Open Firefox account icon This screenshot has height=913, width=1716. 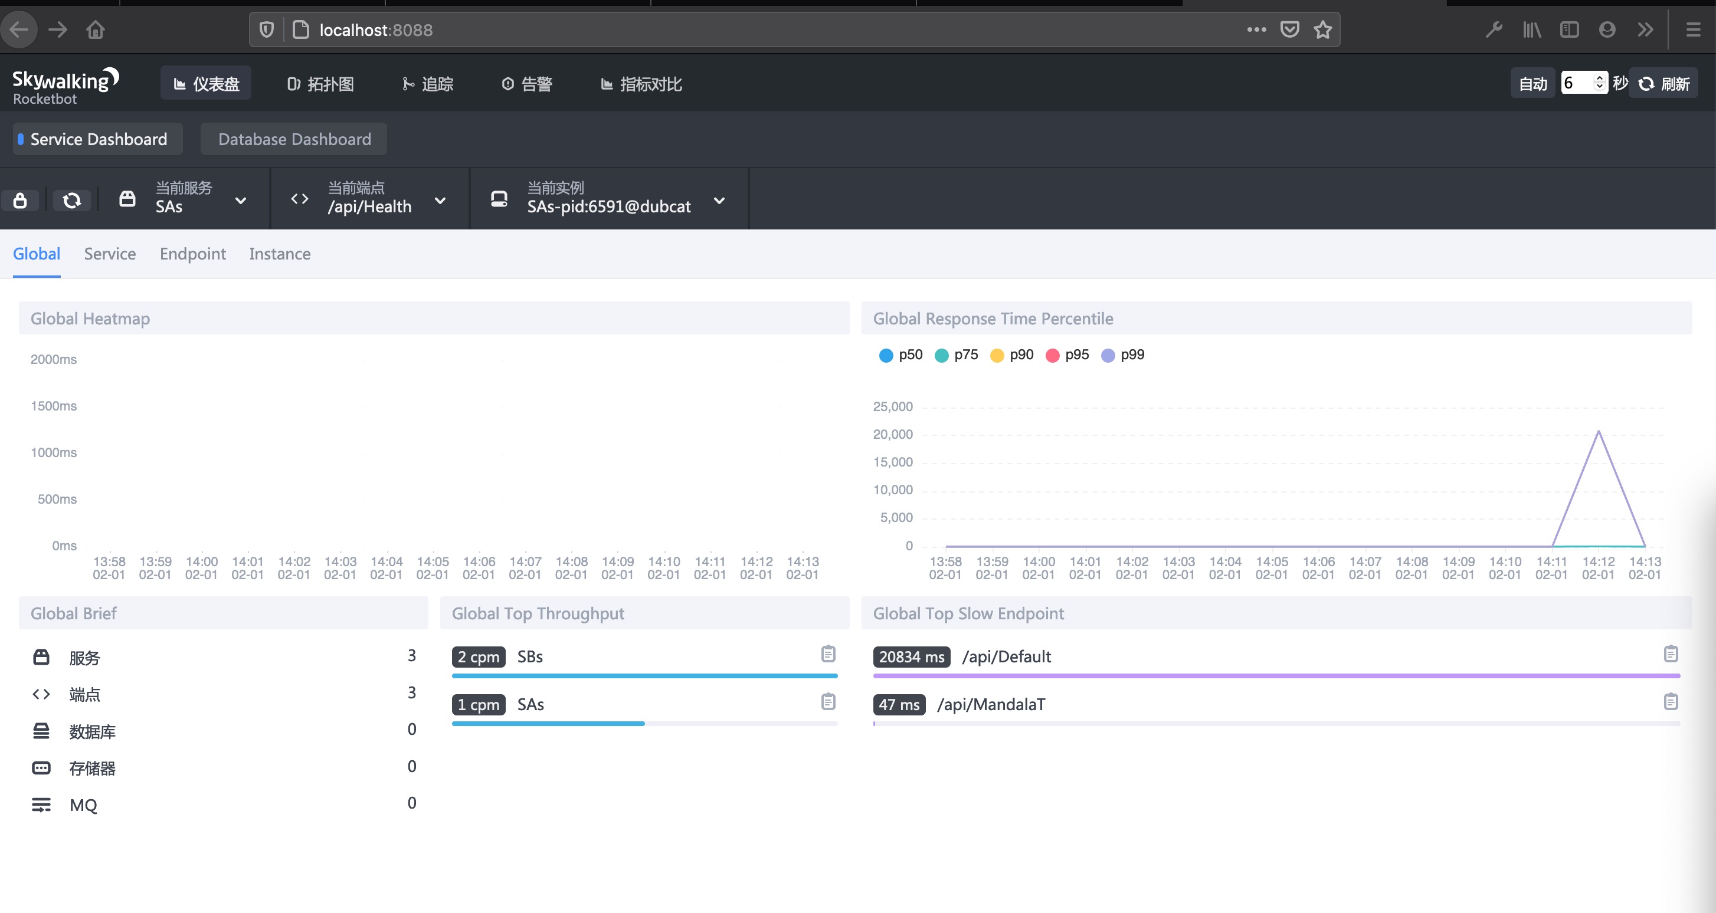click(x=1607, y=30)
